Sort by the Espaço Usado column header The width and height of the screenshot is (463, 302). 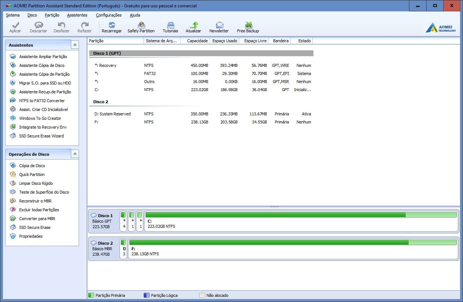[x=224, y=41]
